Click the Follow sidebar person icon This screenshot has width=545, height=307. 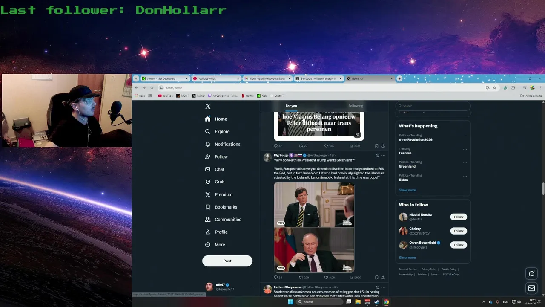[x=208, y=157]
